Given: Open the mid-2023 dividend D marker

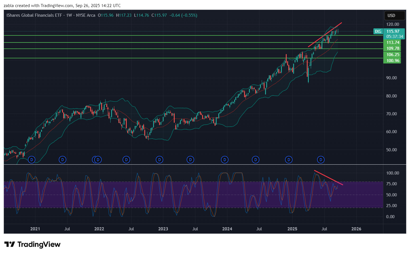Looking at the screenshot, I should click(190, 160).
